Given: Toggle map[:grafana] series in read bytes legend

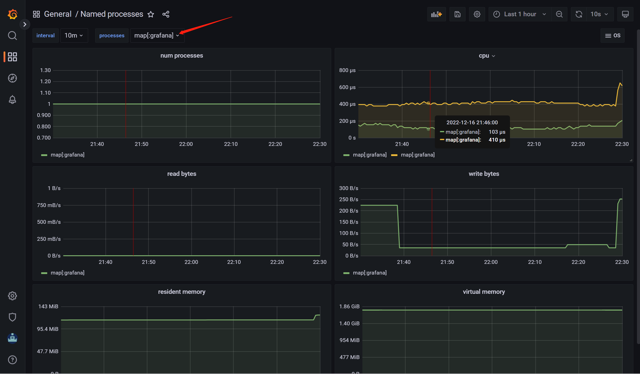Looking at the screenshot, I should click(68, 273).
